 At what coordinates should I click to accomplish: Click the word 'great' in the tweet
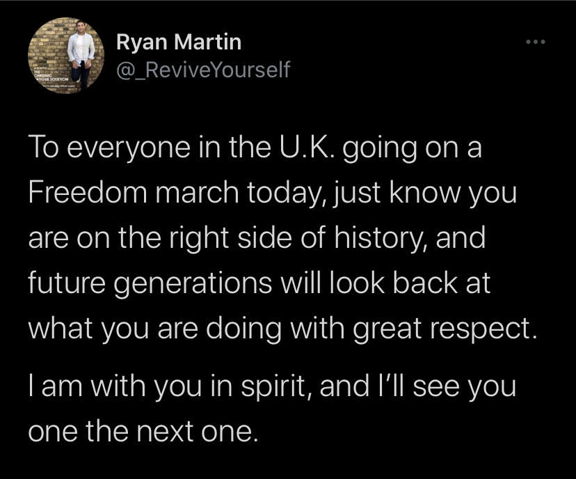[387, 330]
